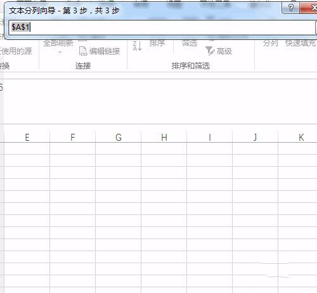Viewport: 317px width, 293px height.
Task: Select column I header
Action: 210,137
